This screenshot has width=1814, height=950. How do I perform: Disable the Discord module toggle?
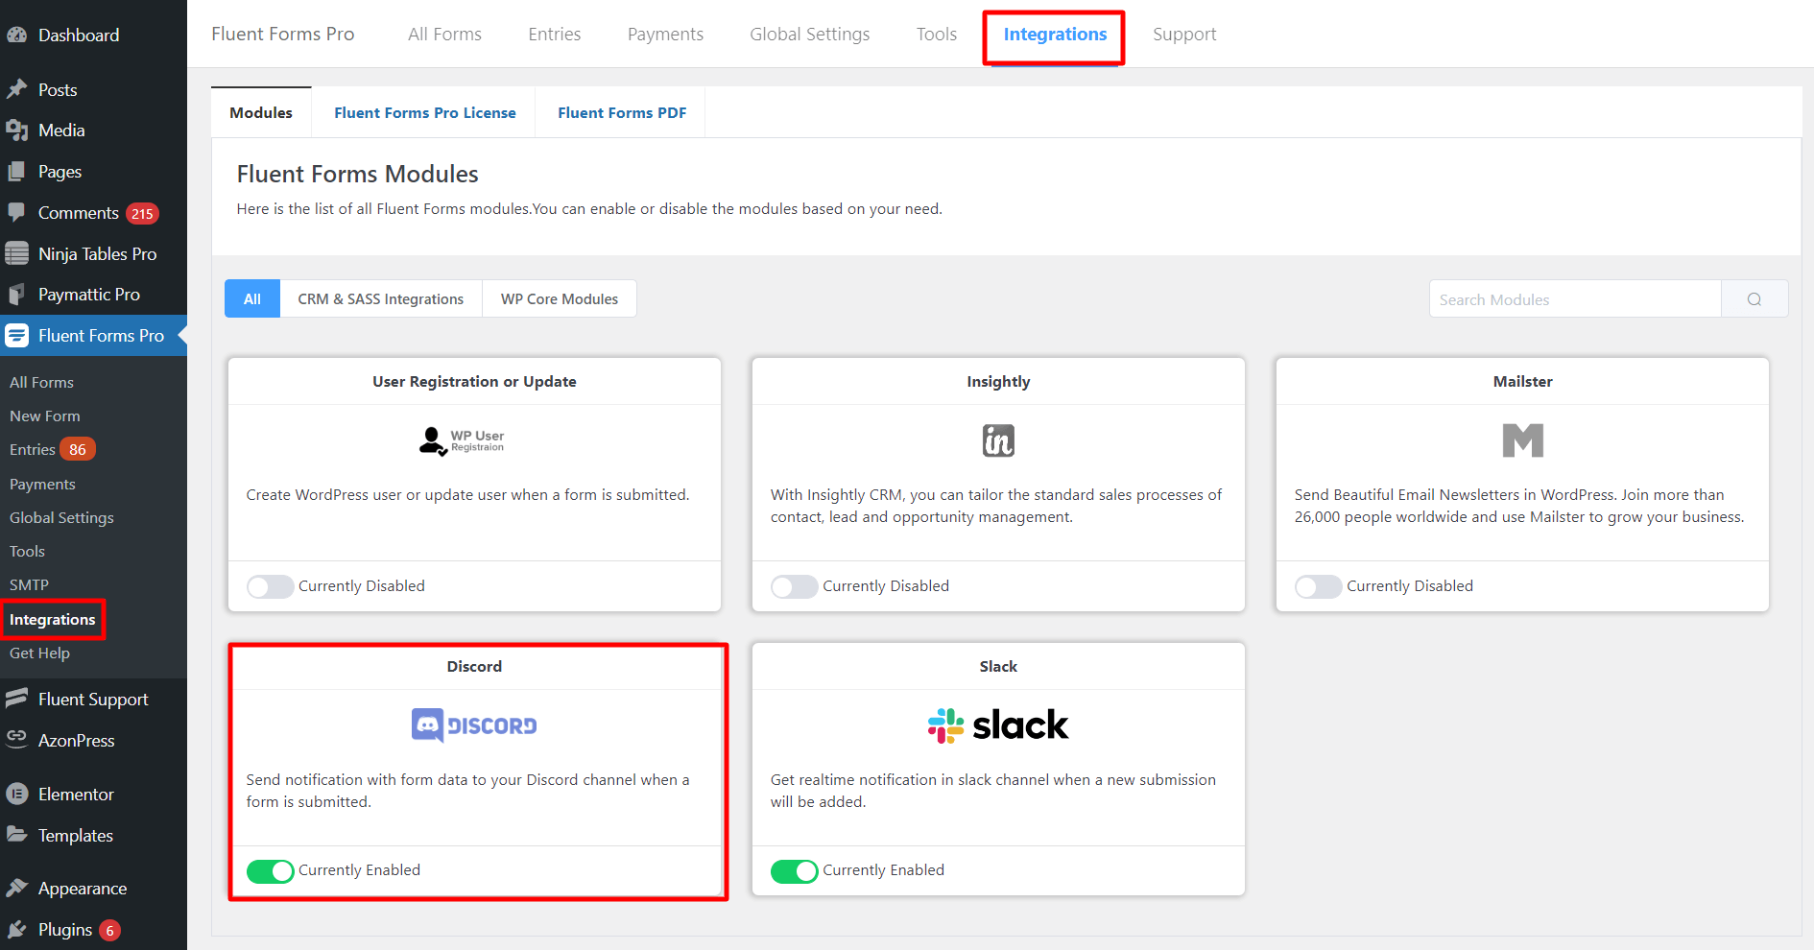pos(270,870)
